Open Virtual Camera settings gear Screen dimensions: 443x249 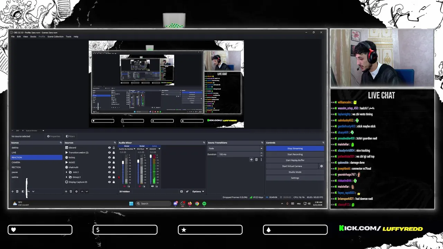coord(321,166)
